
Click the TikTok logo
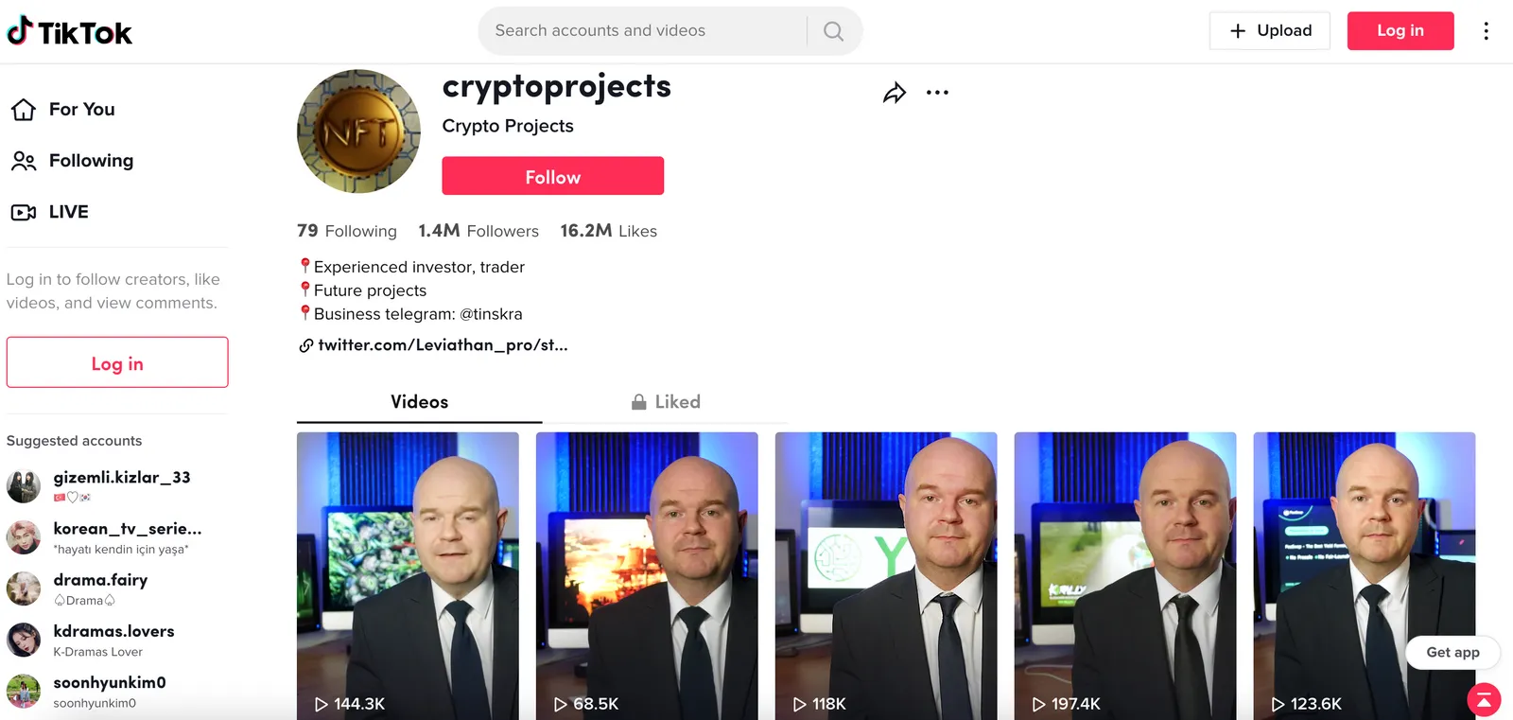[x=69, y=32]
